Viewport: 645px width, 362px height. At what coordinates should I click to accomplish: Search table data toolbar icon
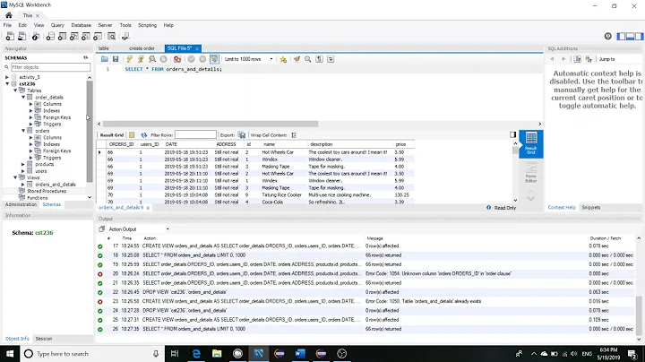[x=111, y=37]
